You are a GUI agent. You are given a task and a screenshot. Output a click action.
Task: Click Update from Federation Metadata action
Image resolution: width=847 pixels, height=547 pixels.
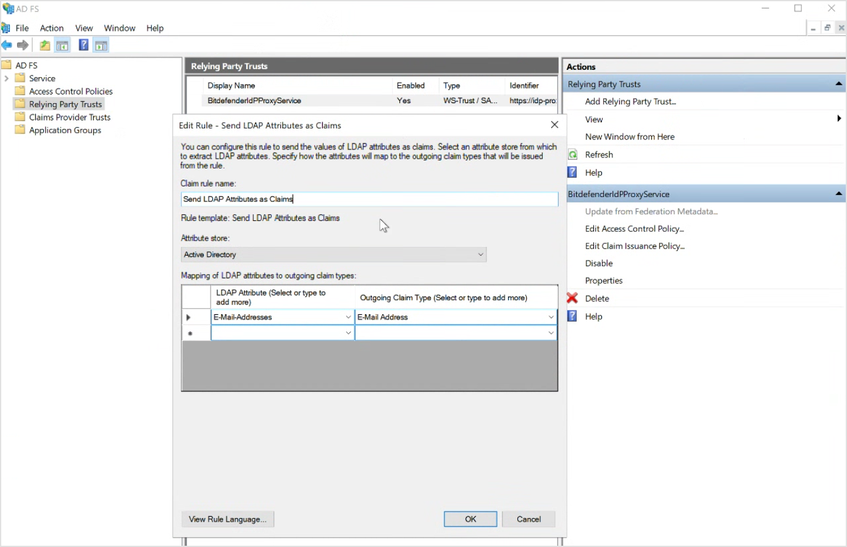pyautogui.click(x=651, y=211)
